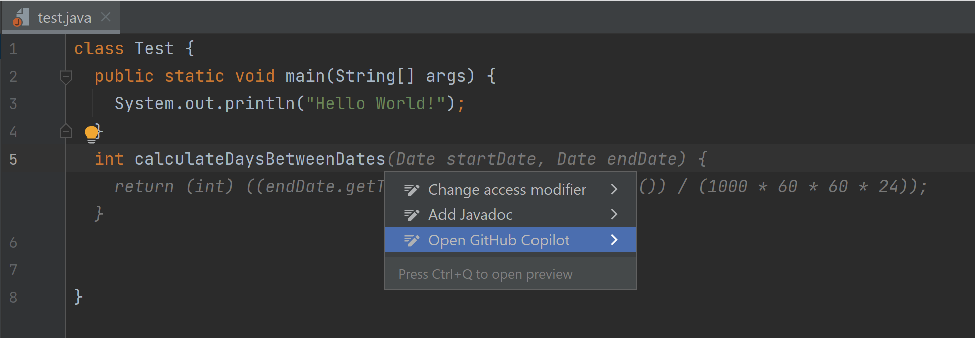975x338 pixels.
Task: Click the pencil icon beside Open GitHub Copilot
Action: tap(412, 240)
